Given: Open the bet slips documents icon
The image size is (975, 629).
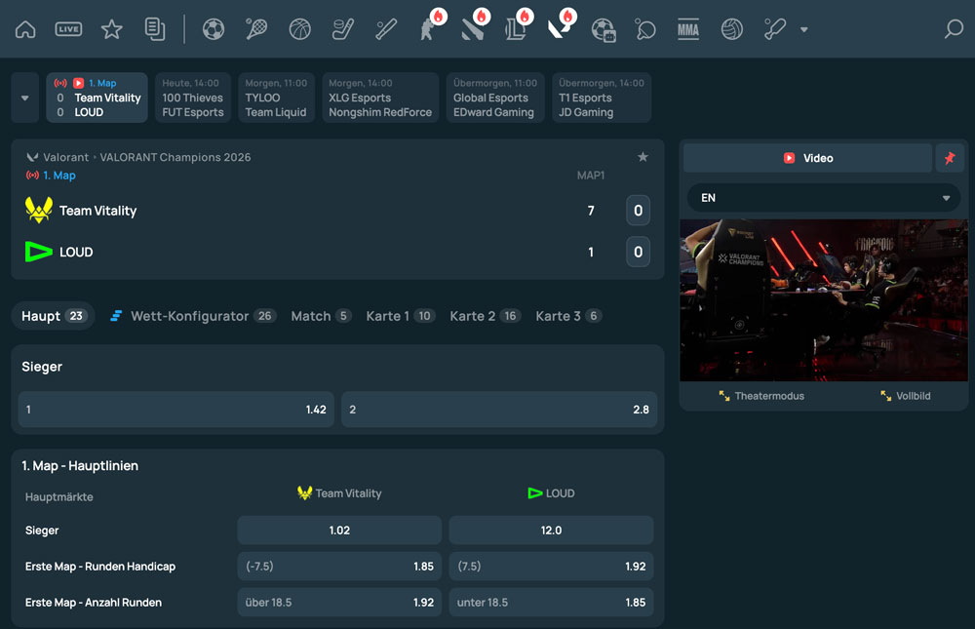Looking at the screenshot, I should [x=155, y=29].
